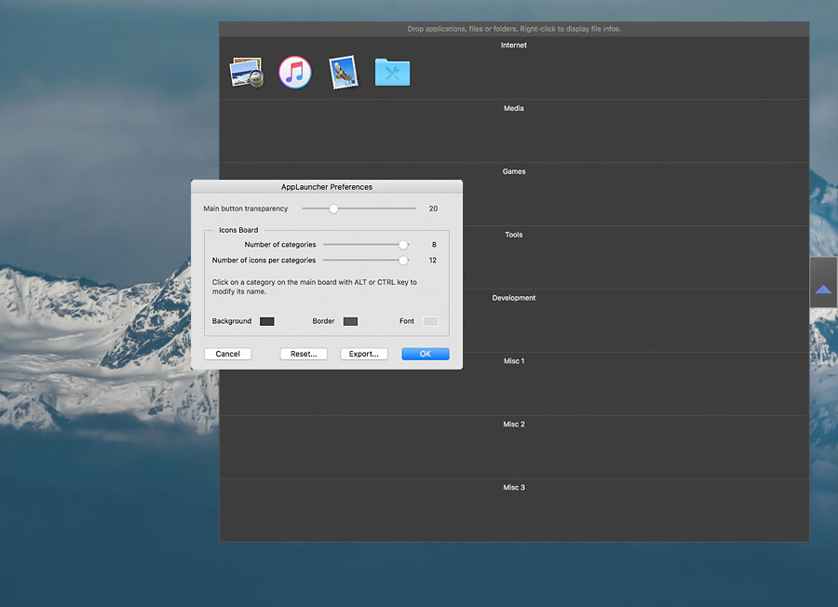Image resolution: width=838 pixels, height=607 pixels.
Task: Click the Cancel button
Action: click(228, 354)
